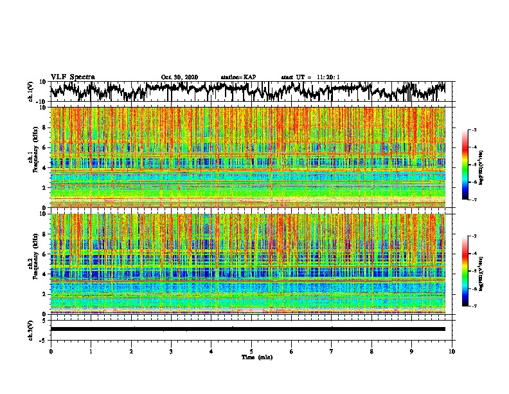This screenshot has width=509, height=394.
Task: Click time axis tick label "9"
Action: 411,352
